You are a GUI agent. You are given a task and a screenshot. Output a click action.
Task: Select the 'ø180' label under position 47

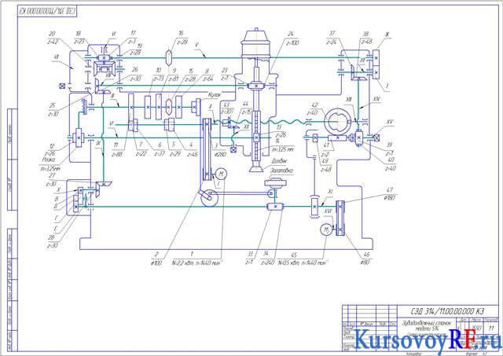point(390,198)
